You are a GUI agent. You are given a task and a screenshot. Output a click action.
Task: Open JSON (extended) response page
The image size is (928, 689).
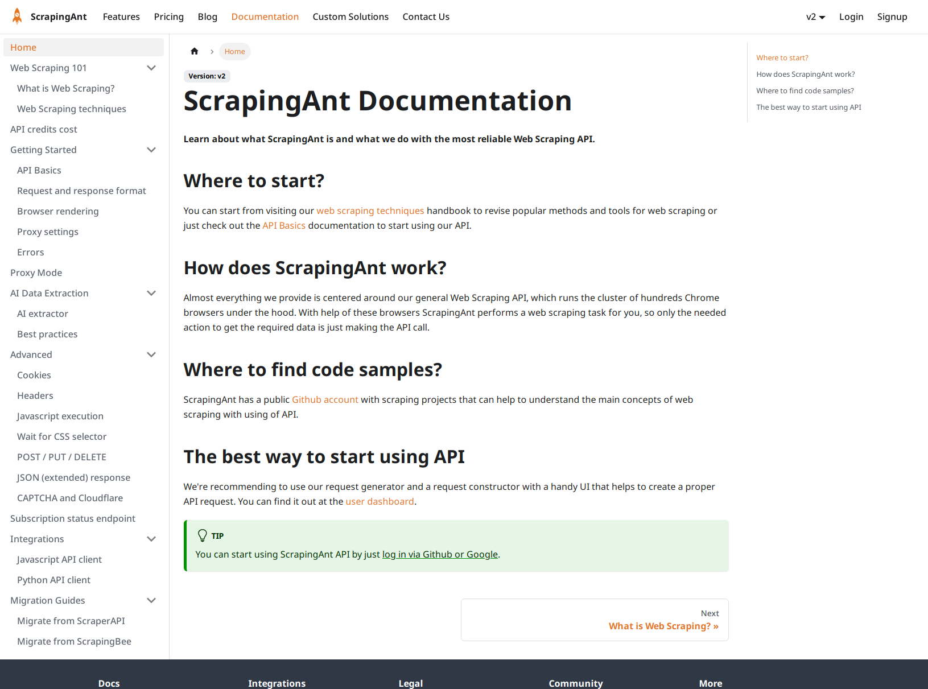(x=74, y=477)
